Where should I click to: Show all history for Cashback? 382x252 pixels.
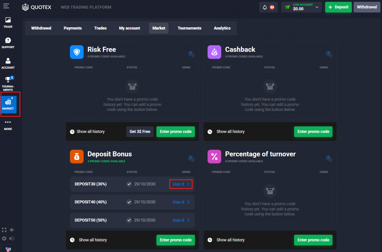pyautogui.click(x=226, y=132)
